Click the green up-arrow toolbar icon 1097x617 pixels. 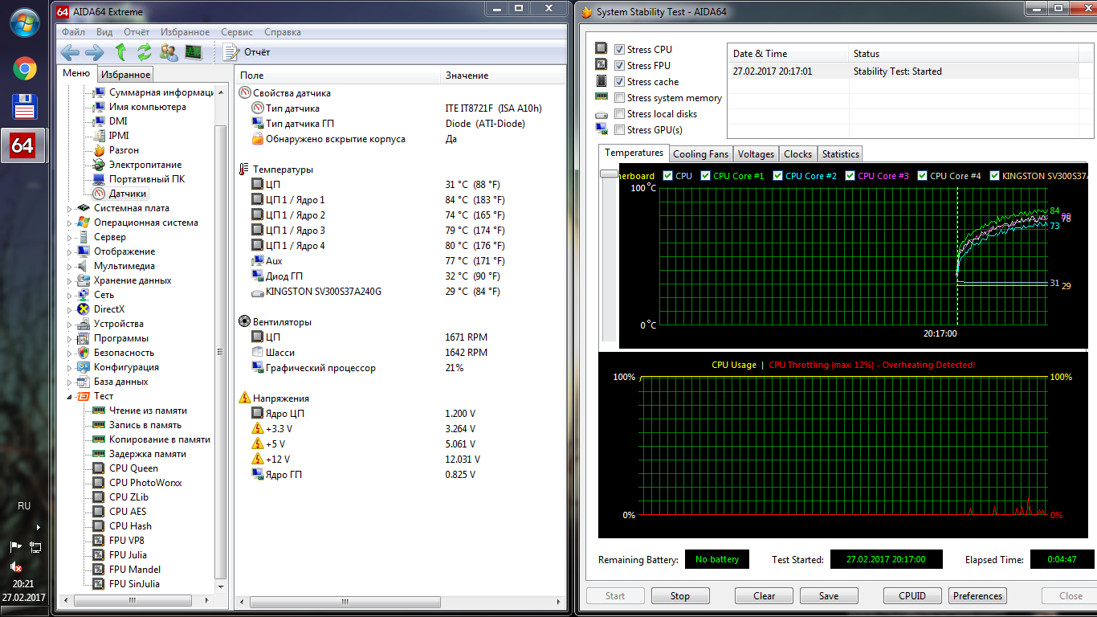point(120,53)
